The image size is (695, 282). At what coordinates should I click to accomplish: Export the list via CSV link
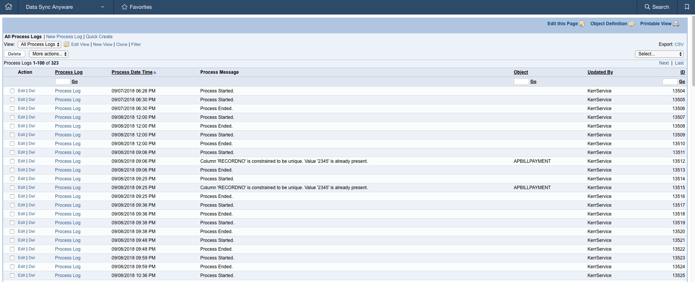point(679,44)
